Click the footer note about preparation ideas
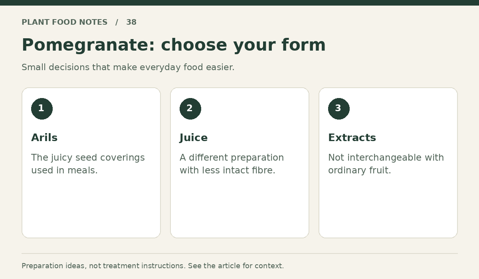 coord(153,266)
